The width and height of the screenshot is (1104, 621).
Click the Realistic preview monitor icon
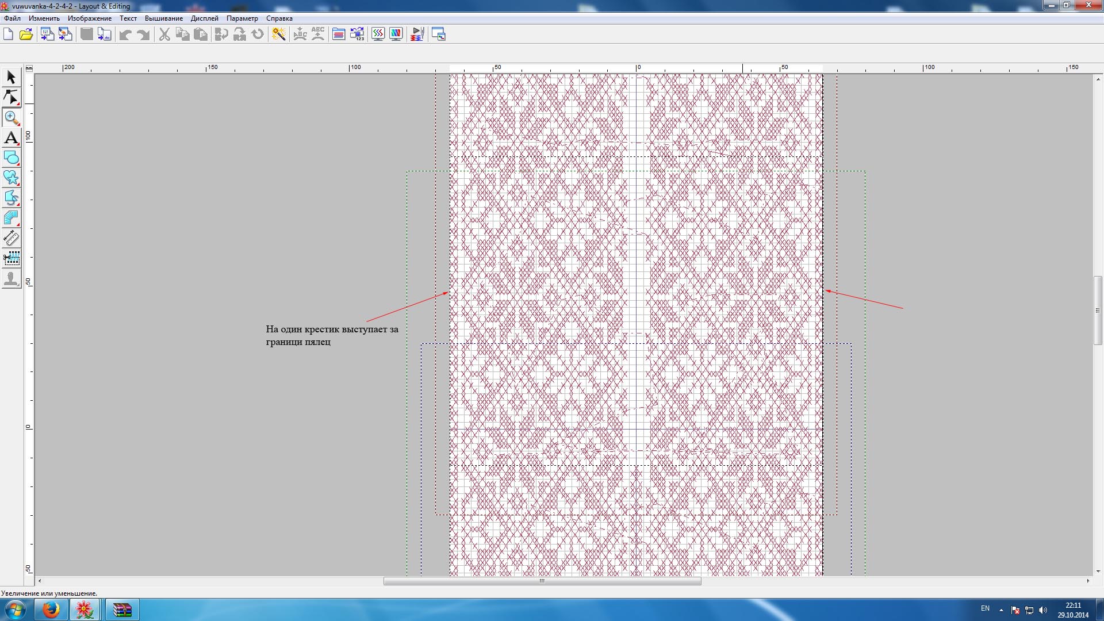click(396, 34)
